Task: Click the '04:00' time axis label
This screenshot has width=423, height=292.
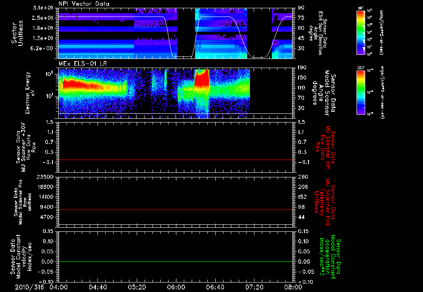Action: [x=59, y=287]
